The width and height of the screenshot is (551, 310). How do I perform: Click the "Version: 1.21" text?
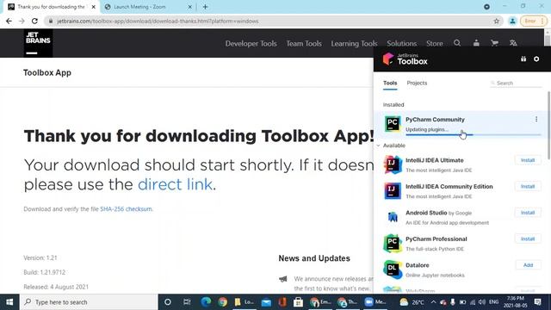point(40,257)
